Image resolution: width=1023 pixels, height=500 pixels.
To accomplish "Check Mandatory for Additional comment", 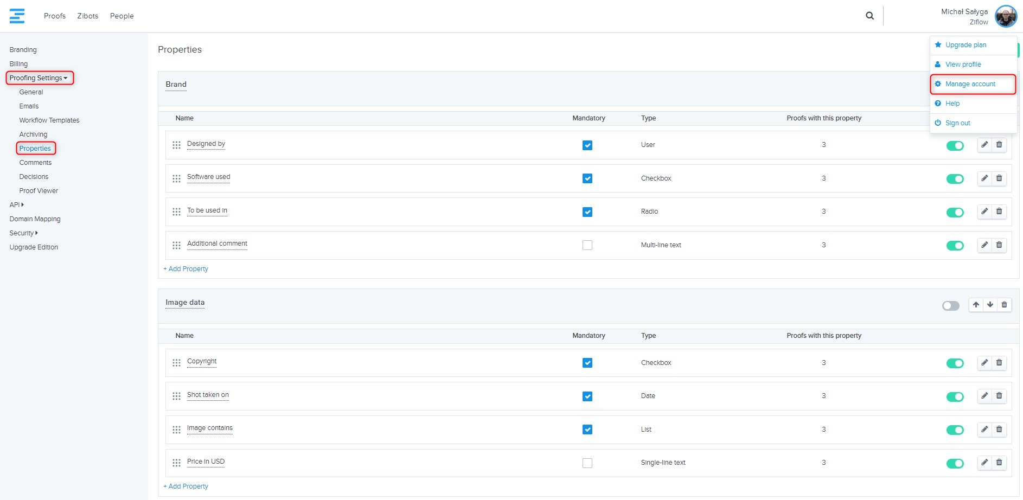I will (587, 245).
